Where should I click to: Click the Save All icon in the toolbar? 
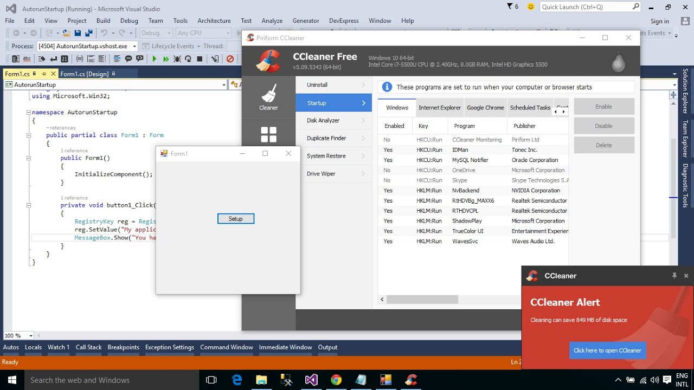pyautogui.click(x=90, y=33)
